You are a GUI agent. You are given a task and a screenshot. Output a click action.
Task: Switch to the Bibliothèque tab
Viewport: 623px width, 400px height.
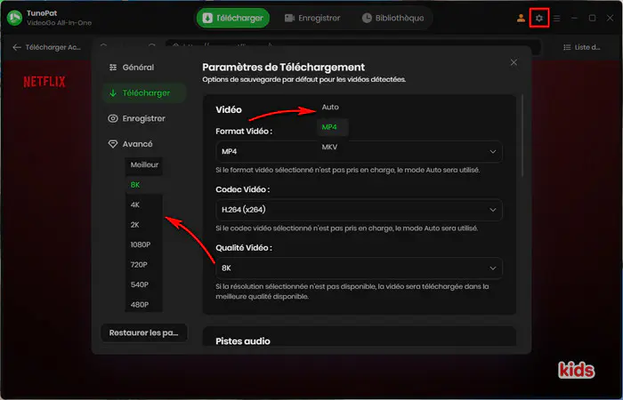pos(392,19)
